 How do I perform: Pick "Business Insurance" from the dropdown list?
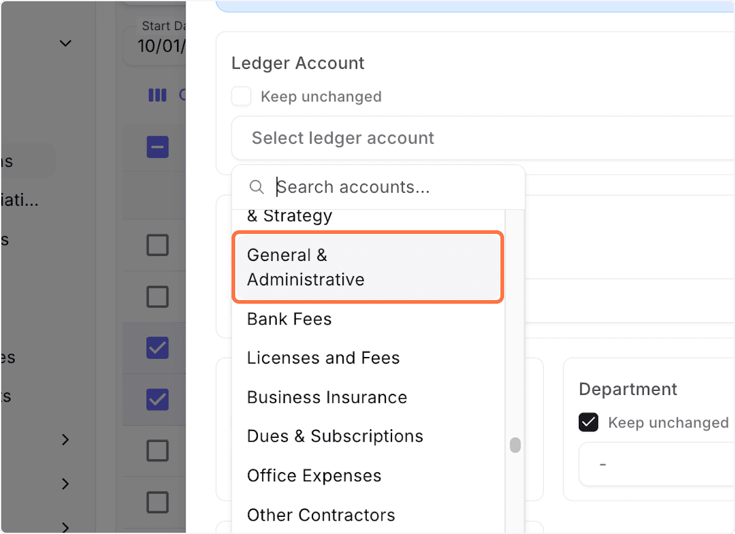[x=326, y=397]
